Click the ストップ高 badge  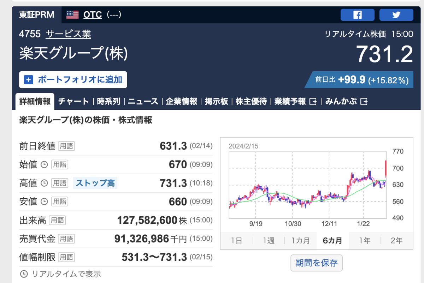pyautogui.click(x=95, y=183)
